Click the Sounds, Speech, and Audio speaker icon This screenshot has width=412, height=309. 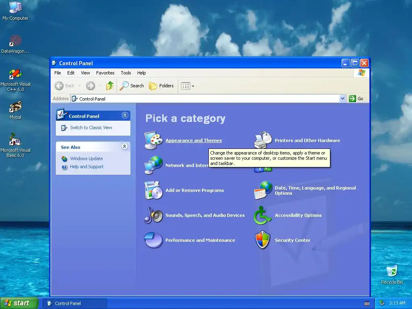coord(153,215)
